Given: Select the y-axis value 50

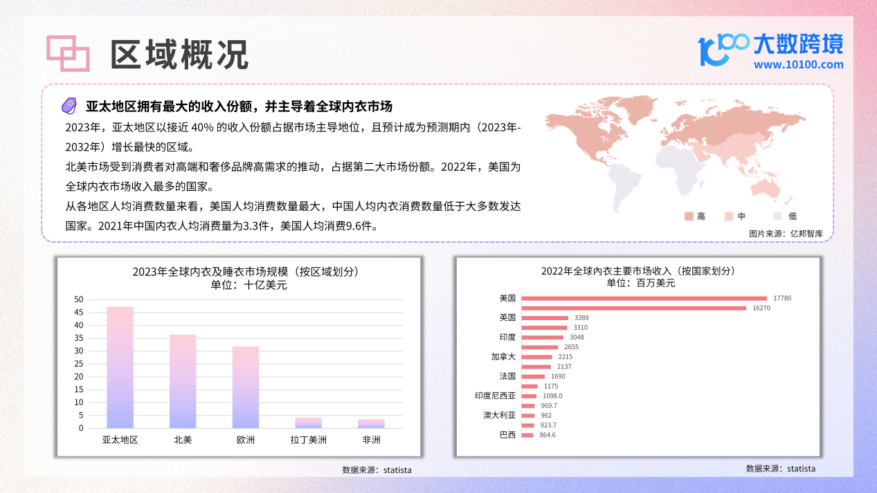Looking at the screenshot, I should [x=78, y=299].
